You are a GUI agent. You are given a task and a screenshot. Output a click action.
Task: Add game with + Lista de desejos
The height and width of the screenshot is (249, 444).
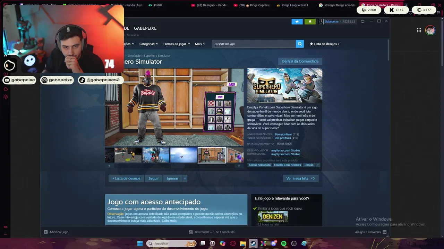(x=126, y=178)
